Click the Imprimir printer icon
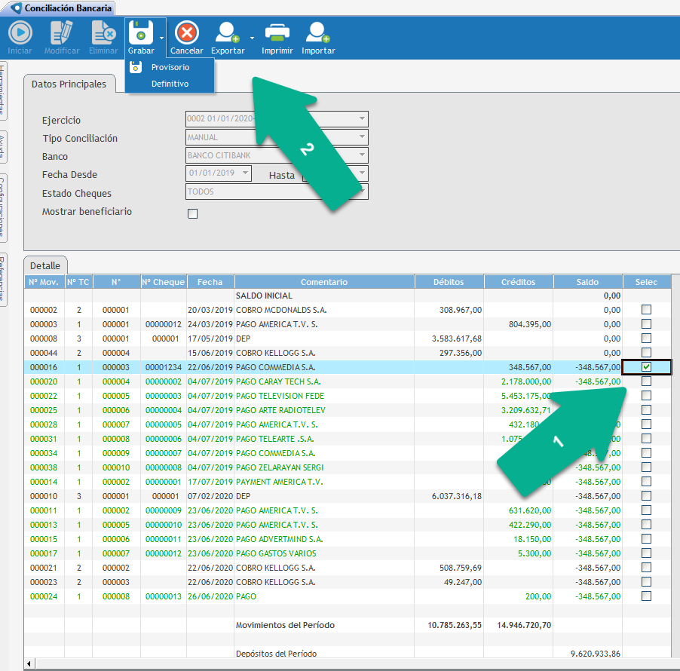 [x=277, y=33]
